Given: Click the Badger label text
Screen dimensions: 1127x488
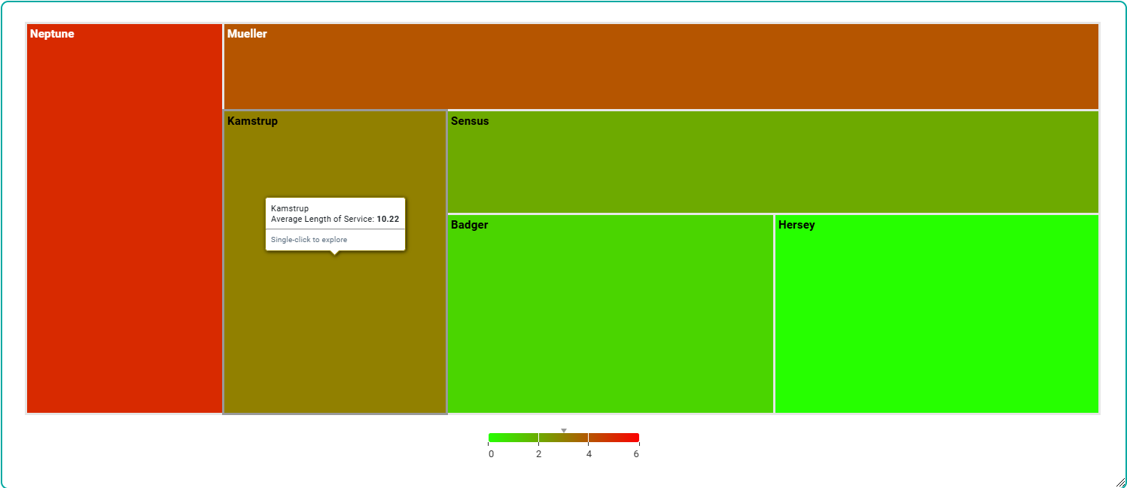Looking at the screenshot, I should tap(469, 225).
